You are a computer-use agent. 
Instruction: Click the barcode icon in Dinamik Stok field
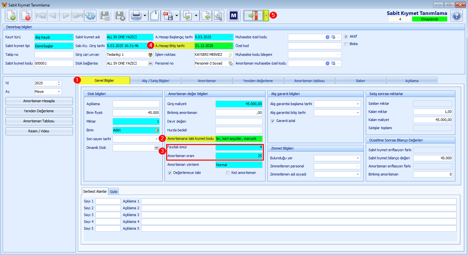click(x=156, y=148)
